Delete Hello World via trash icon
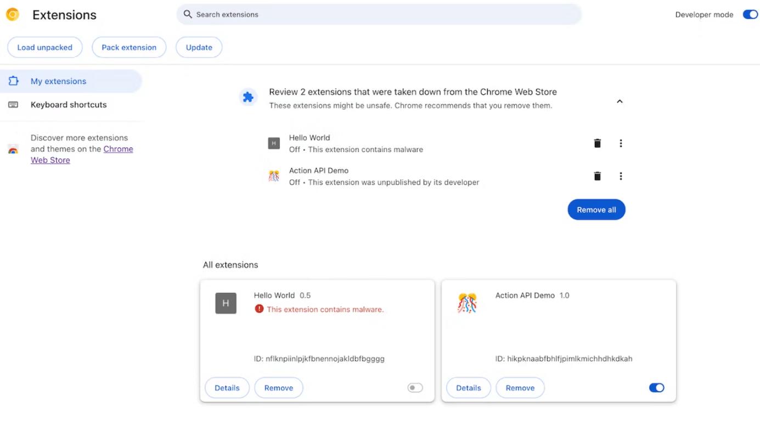The height and width of the screenshot is (448, 760). click(x=598, y=143)
